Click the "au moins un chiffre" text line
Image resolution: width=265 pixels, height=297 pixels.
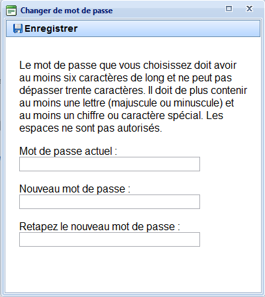121,116
